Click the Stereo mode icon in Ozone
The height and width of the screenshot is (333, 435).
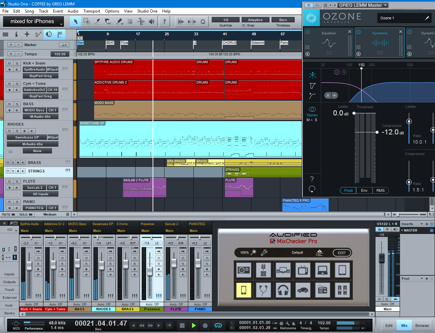pos(312,109)
